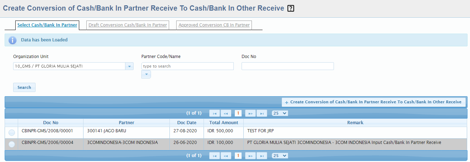This screenshot has width=470, height=162.
Task: Open Draft Conversion Cash/Bank In Partner tab
Action: point(128,25)
